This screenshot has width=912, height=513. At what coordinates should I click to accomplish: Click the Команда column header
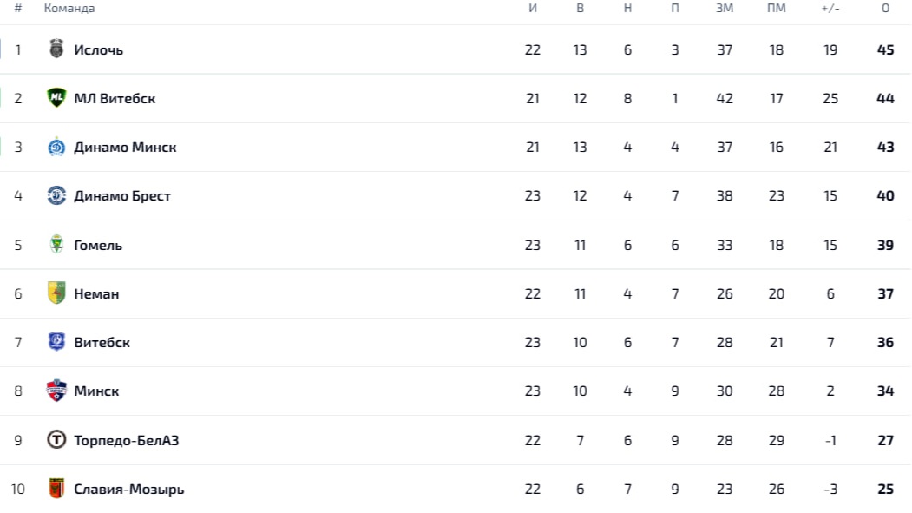click(69, 8)
